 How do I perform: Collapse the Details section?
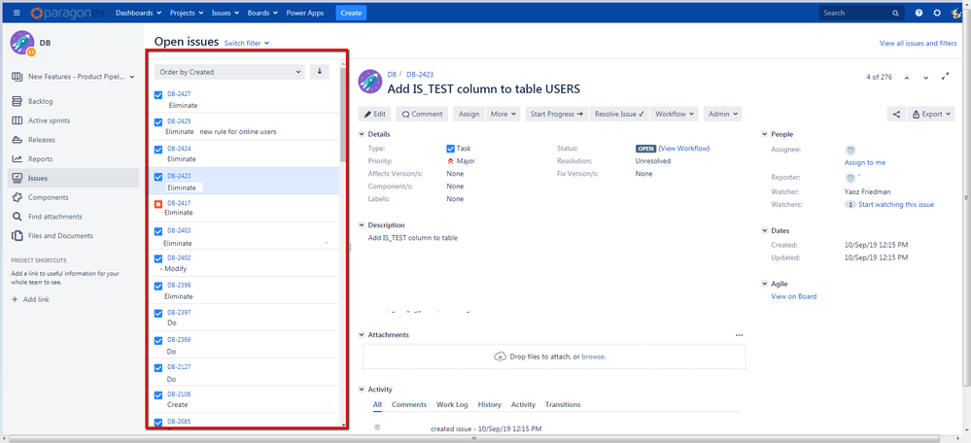pyautogui.click(x=363, y=134)
